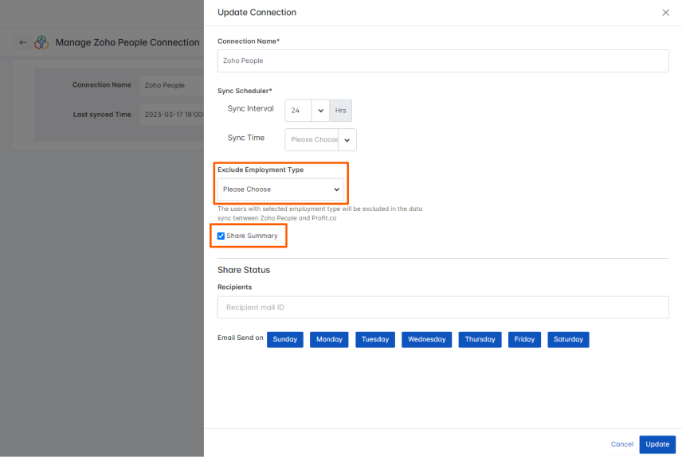Click the Last synced Time value
Viewport: 682px width, 457px height.
coord(172,115)
